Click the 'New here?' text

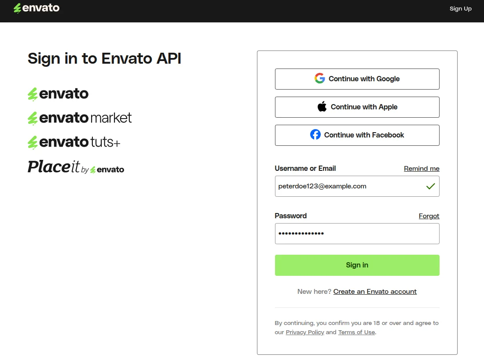coord(314,291)
